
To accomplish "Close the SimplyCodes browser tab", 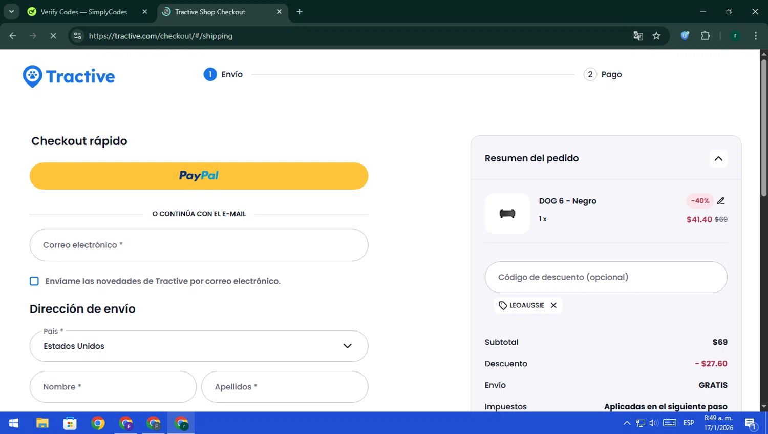I will (145, 12).
